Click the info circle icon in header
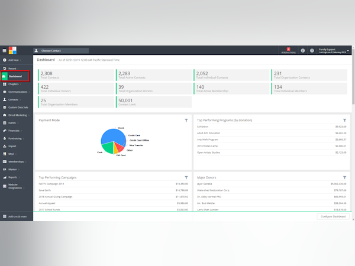 pyautogui.click(x=303, y=51)
